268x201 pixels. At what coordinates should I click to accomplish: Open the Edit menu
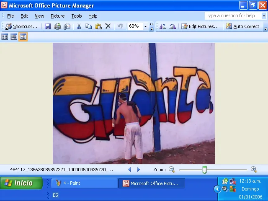pyautogui.click(x=24, y=16)
